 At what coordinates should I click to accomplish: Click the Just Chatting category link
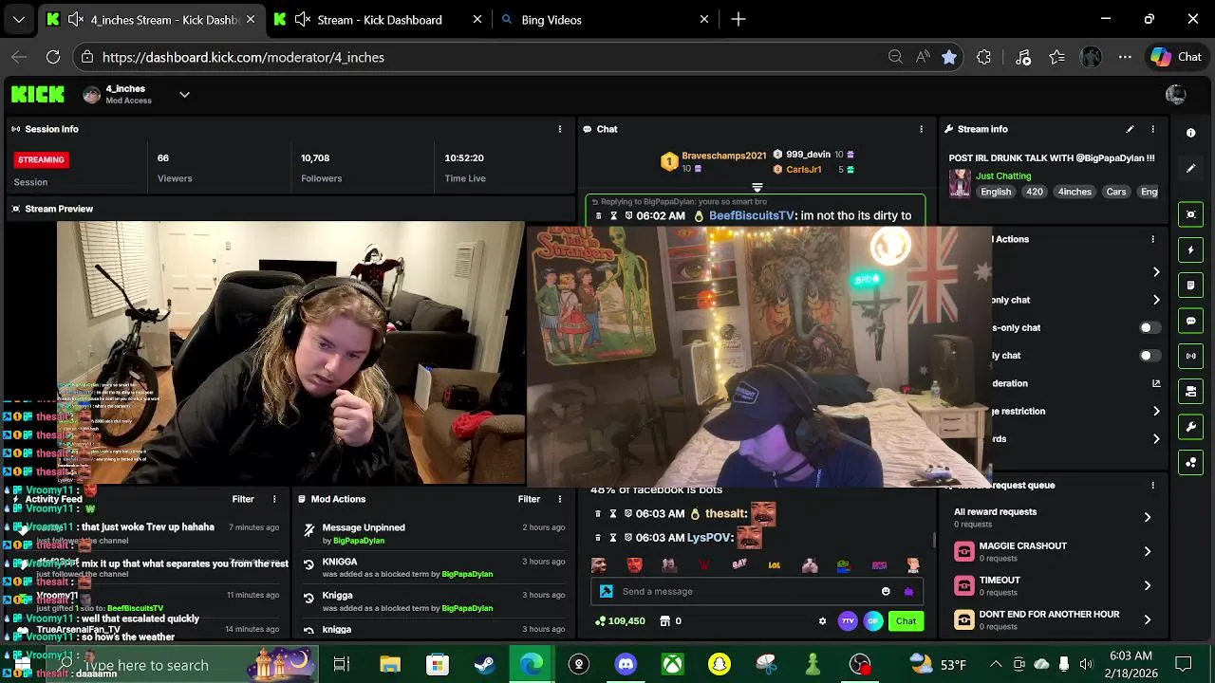1003,175
